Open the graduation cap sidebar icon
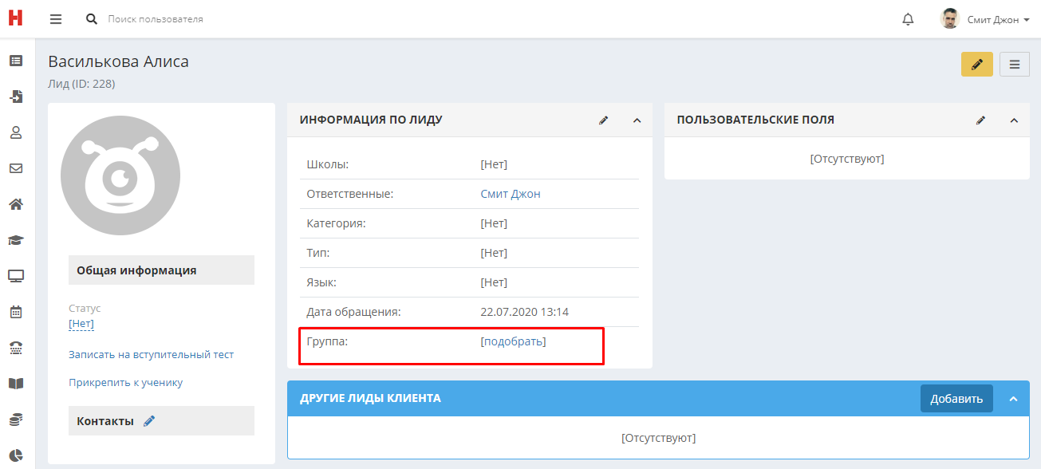1041x469 pixels. tap(16, 240)
